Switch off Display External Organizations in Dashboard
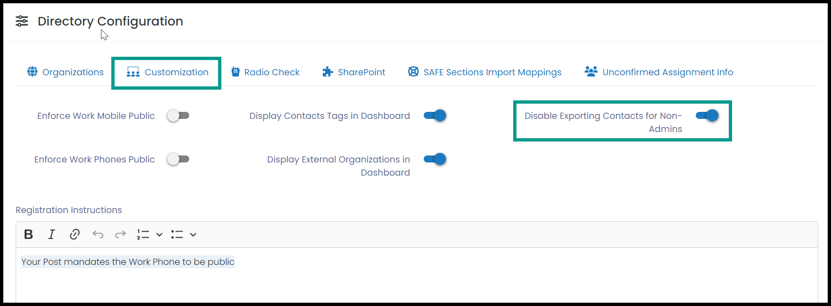The width and height of the screenshot is (831, 306). tap(435, 159)
